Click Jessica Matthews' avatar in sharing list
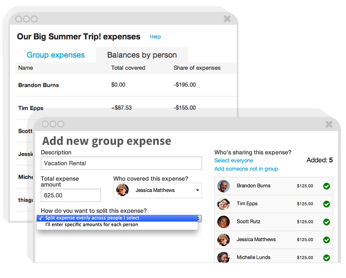The width and height of the screenshot is (346, 278). [x=223, y=239]
